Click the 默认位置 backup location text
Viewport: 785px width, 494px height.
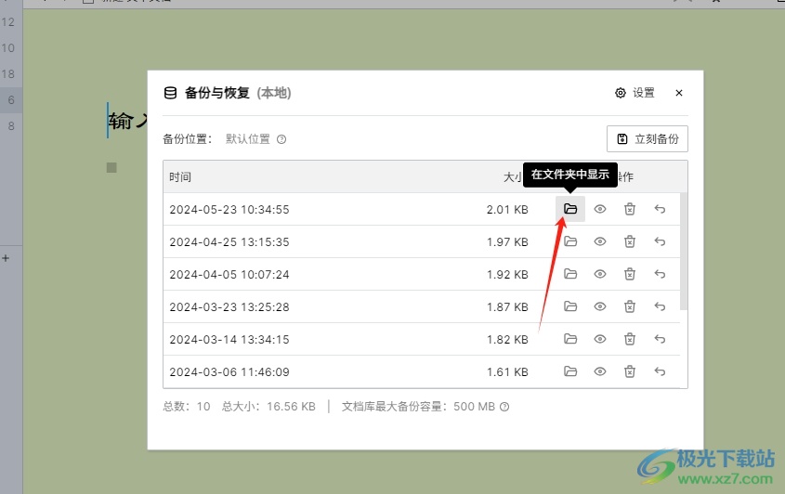[x=248, y=138]
